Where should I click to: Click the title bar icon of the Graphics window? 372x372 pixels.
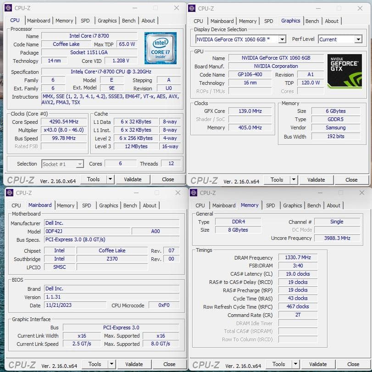tap(193, 8)
